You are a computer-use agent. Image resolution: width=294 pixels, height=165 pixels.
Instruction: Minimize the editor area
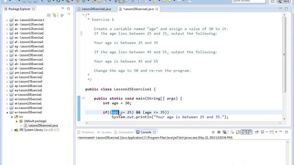coord(281,8)
